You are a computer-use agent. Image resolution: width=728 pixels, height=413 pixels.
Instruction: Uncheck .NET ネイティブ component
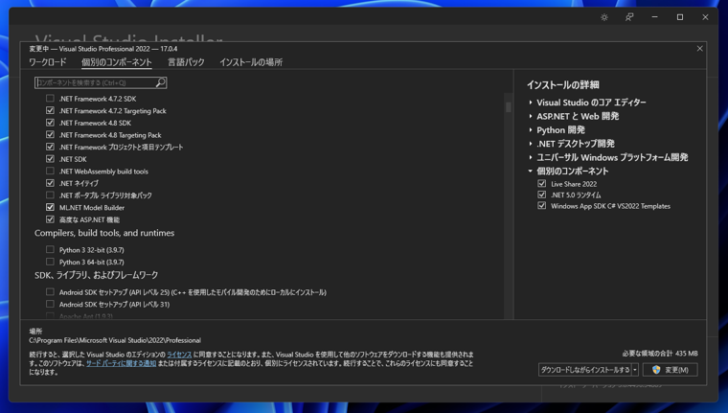(x=50, y=183)
